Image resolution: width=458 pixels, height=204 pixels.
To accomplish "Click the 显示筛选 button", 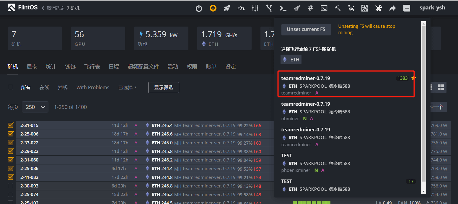I will [164, 88].
